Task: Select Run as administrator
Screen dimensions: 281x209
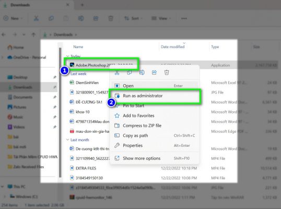Action: tap(154, 96)
